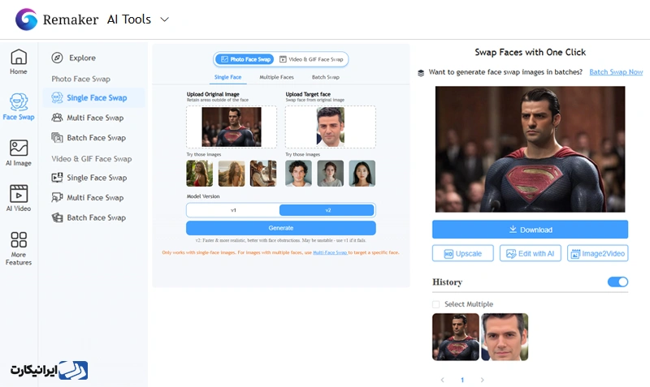Viewport: 650px width, 387px height.
Task: Click the generated face swap result image
Action: click(531, 149)
